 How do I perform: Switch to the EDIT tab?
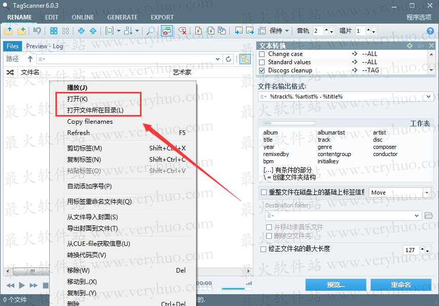52,17
